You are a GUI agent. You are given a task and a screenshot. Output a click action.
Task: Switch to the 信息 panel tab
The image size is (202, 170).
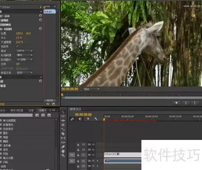31,110
